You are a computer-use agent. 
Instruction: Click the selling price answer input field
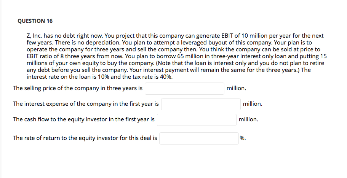pyautogui.click(x=184, y=88)
